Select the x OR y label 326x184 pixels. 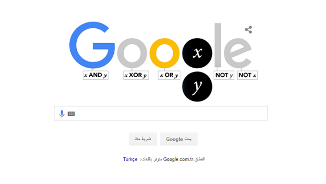(169, 75)
